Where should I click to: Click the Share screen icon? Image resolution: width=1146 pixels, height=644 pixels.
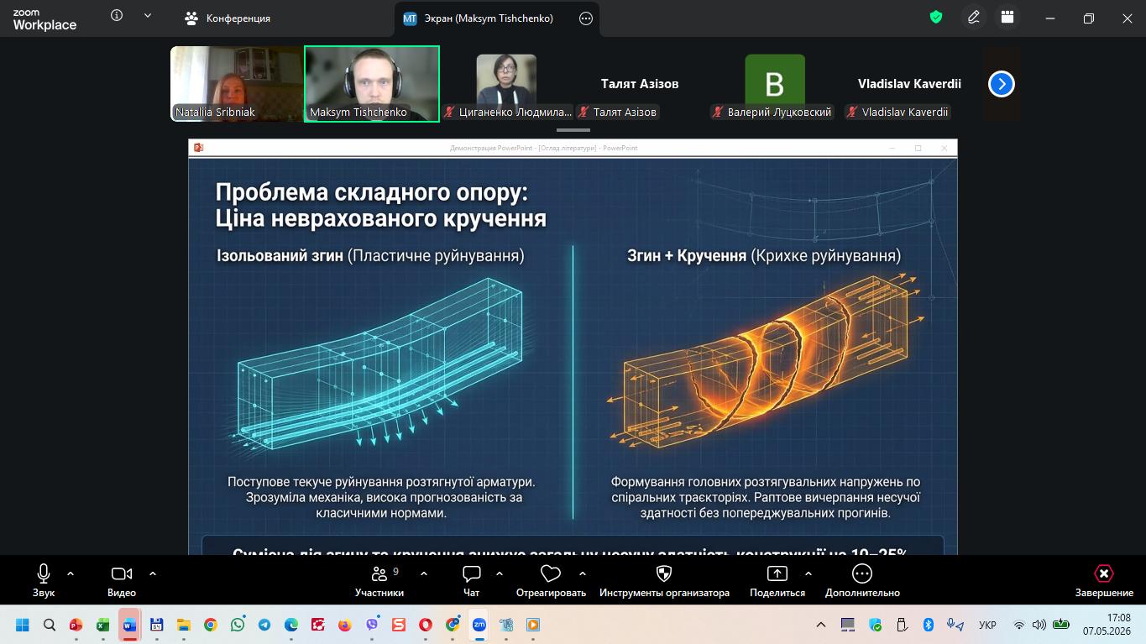point(777,573)
